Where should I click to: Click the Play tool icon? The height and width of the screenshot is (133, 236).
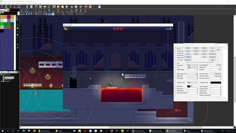coord(81,11)
